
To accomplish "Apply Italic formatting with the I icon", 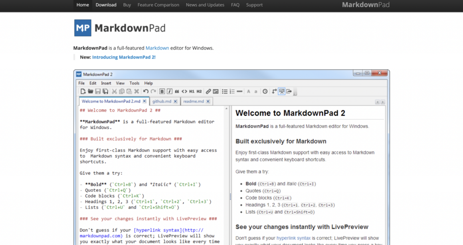I will pos(170,91).
